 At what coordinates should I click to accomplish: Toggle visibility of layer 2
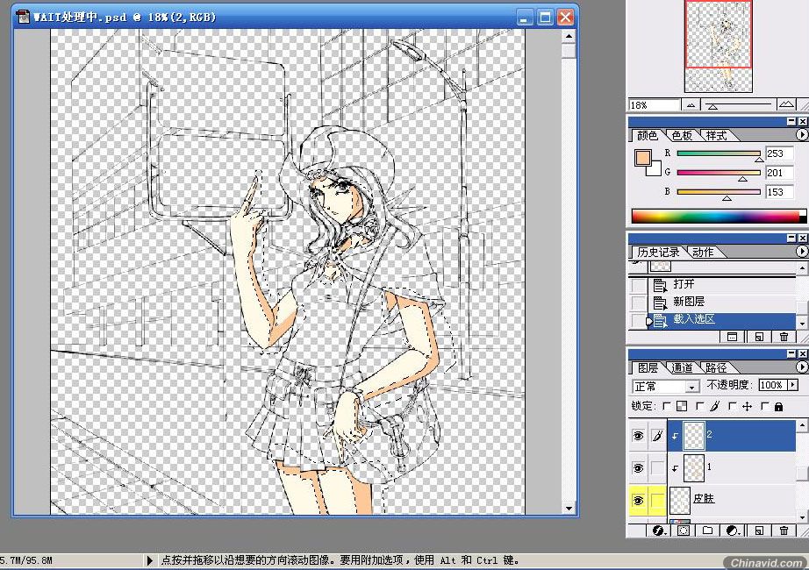(638, 436)
